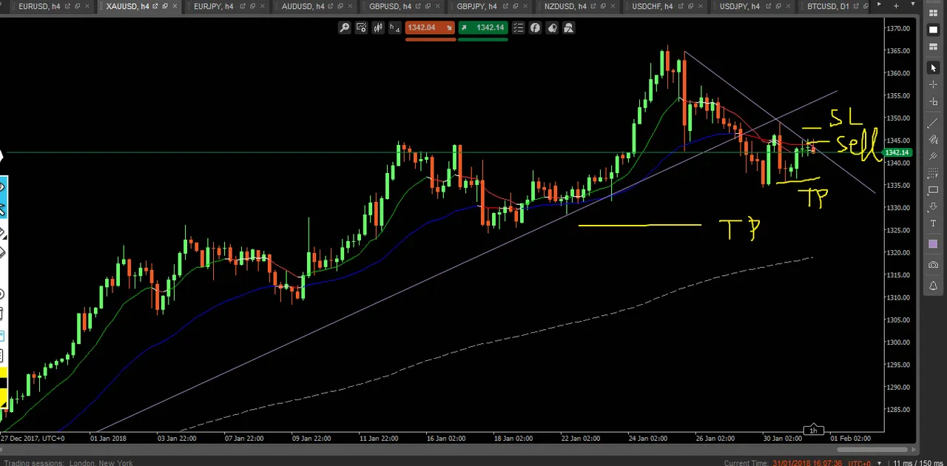Image resolution: width=947 pixels, height=466 pixels.
Task: Close the XAUUSD, h4 tab
Action: pos(175,7)
